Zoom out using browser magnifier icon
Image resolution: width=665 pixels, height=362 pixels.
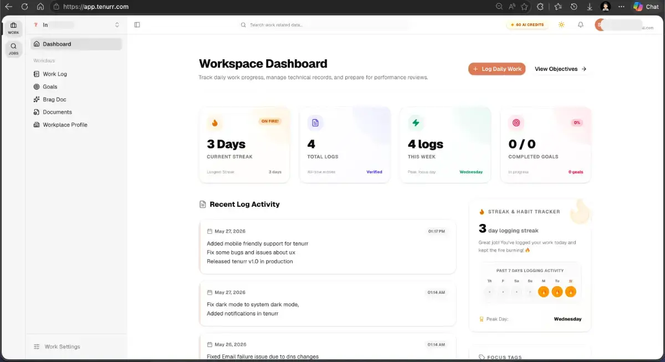(x=499, y=7)
